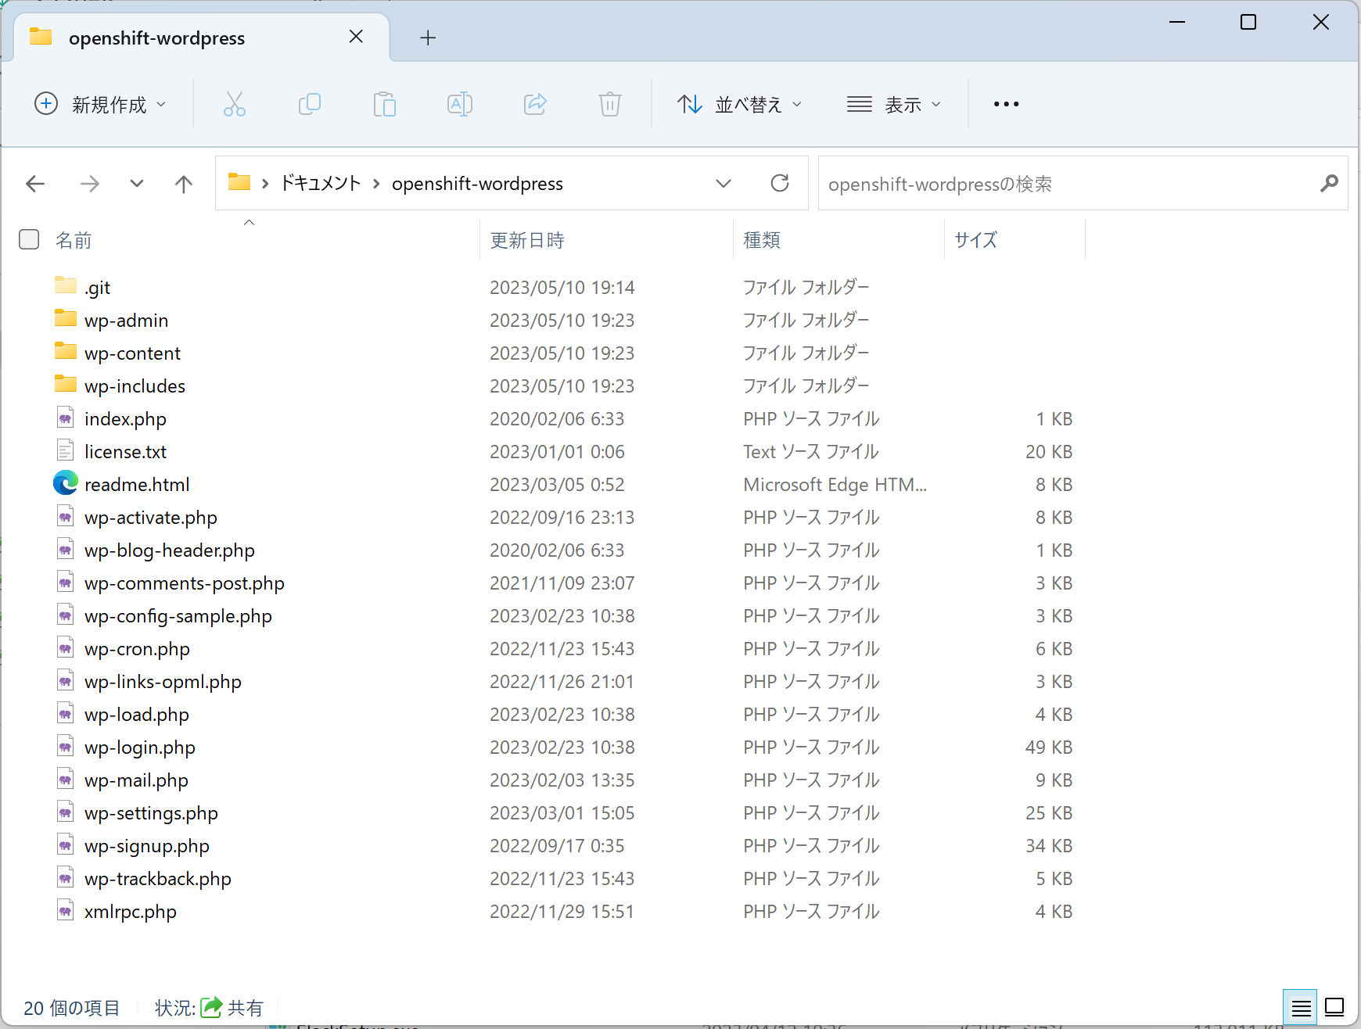The height and width of the screenshot is (1029, 1361).
Task: Click the wp-includes folder icon
Action: 66,384
